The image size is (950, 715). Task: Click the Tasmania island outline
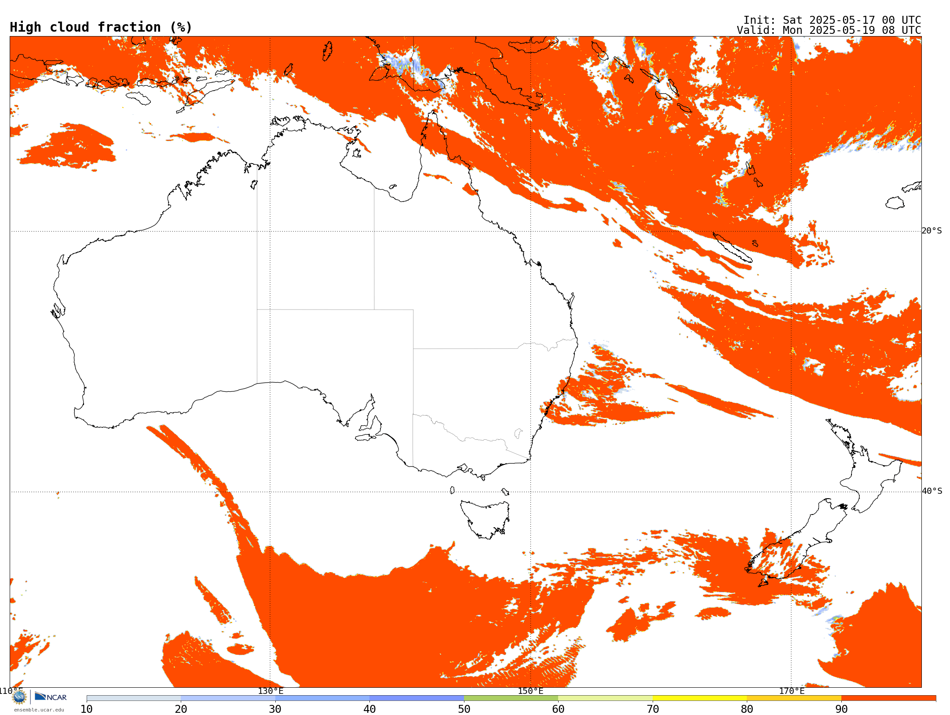coord(485,519)
